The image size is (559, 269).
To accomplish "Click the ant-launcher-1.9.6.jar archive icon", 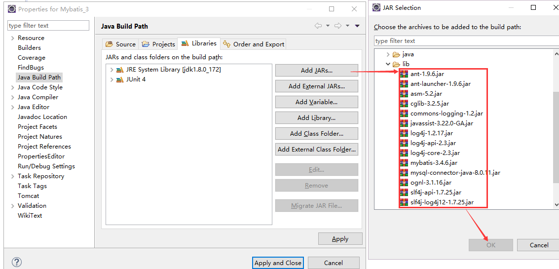I will pyautogui.click(x=404, y=84).
